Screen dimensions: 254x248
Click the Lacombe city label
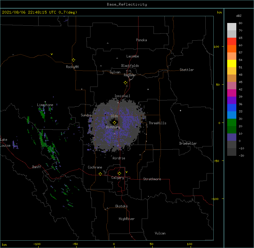pyautogui.click(x=133, y=56)
